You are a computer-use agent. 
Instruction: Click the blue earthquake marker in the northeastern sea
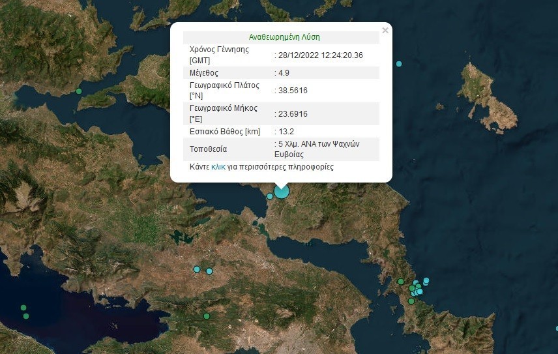point(399,64)
